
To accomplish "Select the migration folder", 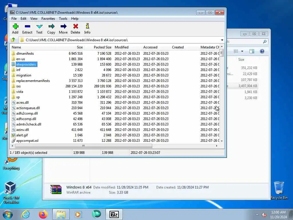I will 23,75.
